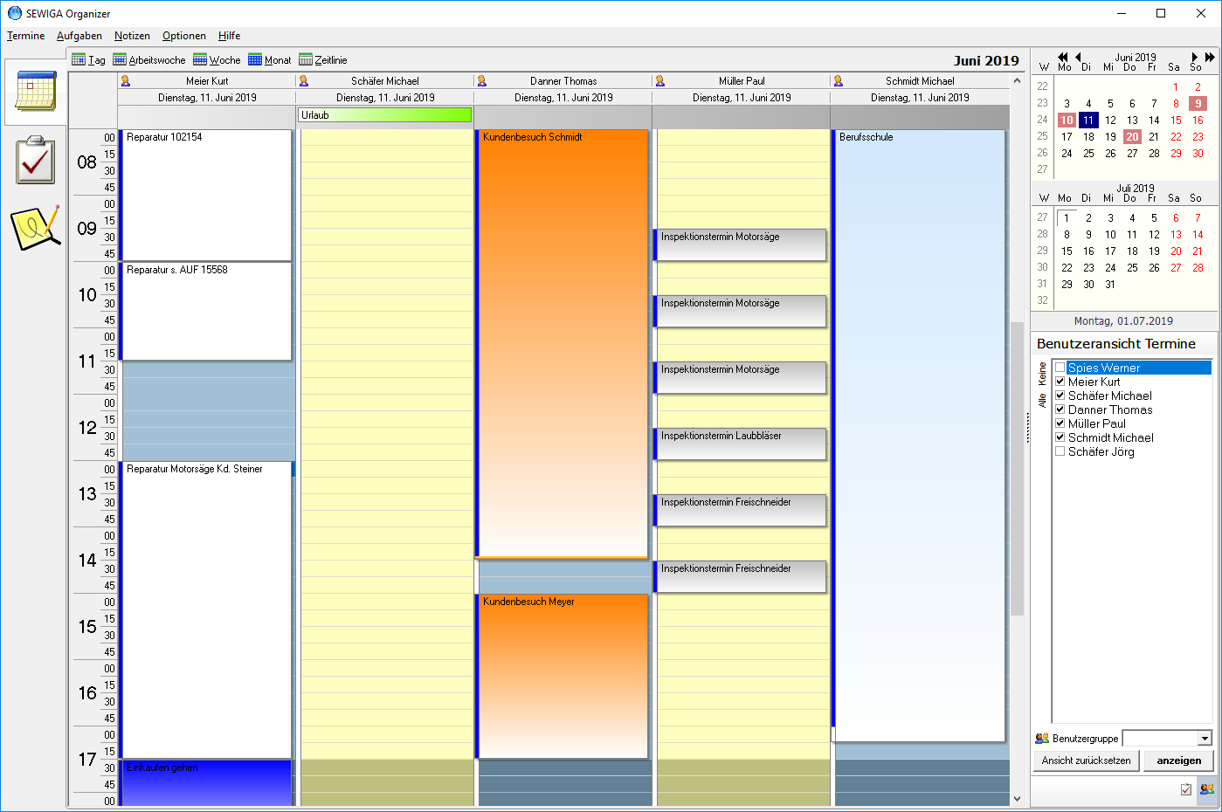Switch to the users panel icon bottom right
1222x812 pixels.
coord(1206,789)
